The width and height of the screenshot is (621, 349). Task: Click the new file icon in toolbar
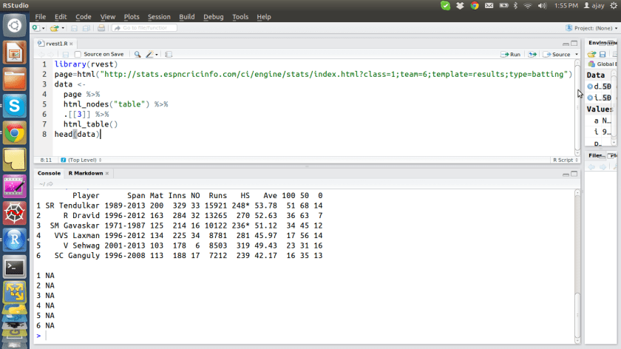coord(35,28)
